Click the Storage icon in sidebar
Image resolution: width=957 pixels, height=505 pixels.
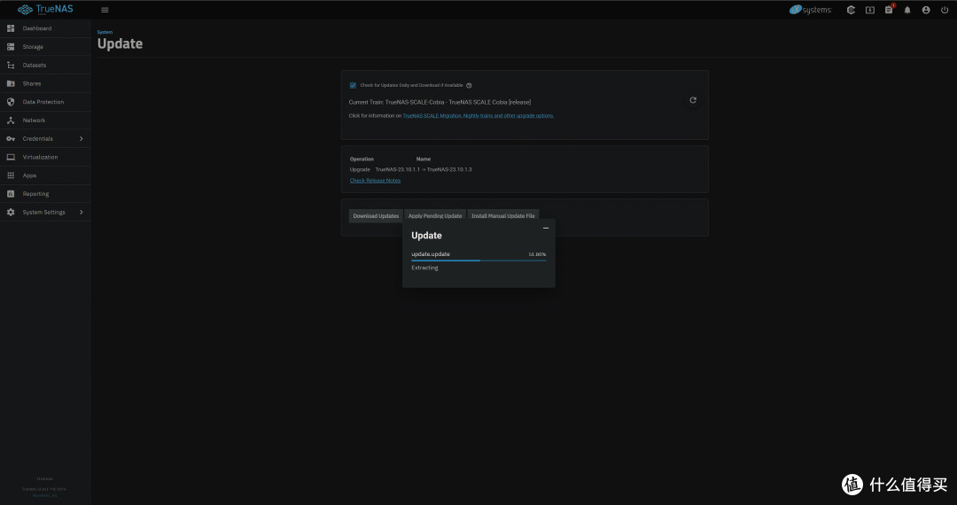(11, 46)
